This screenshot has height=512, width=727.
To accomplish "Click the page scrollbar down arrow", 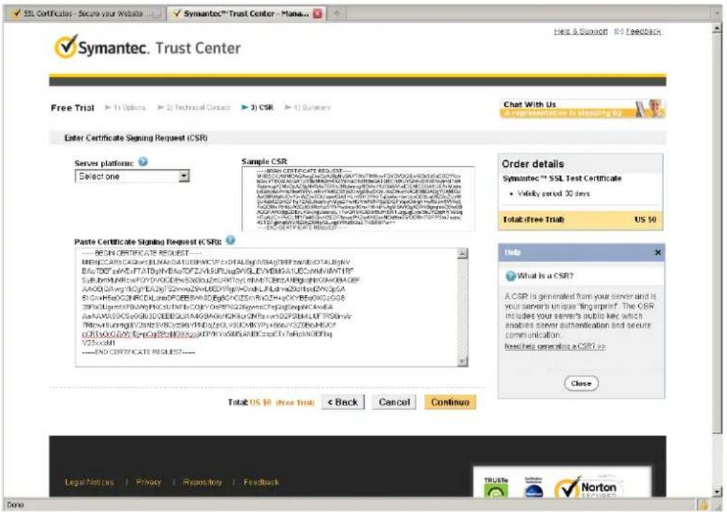I will (x=717, y=492).
